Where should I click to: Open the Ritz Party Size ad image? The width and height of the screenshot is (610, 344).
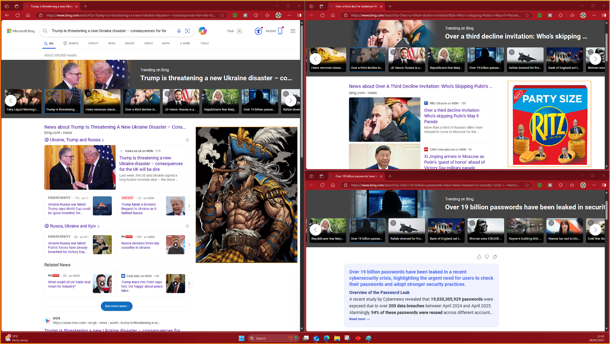tap(549, 124)
